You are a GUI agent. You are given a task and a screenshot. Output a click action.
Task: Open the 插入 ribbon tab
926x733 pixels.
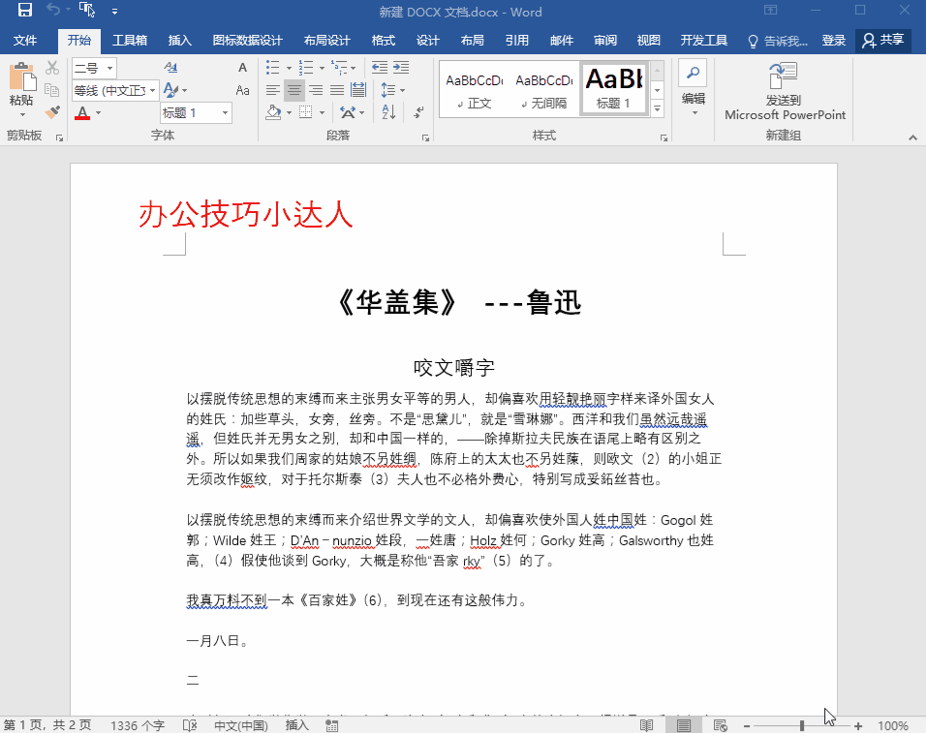180,41
